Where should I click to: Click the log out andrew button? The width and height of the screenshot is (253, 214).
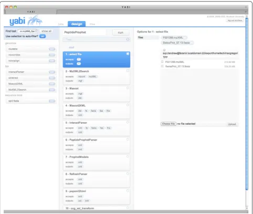point(235,20)
